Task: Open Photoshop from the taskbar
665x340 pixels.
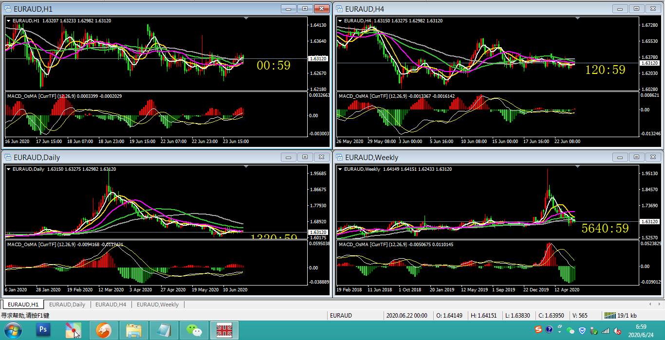Action: [43, 330]
